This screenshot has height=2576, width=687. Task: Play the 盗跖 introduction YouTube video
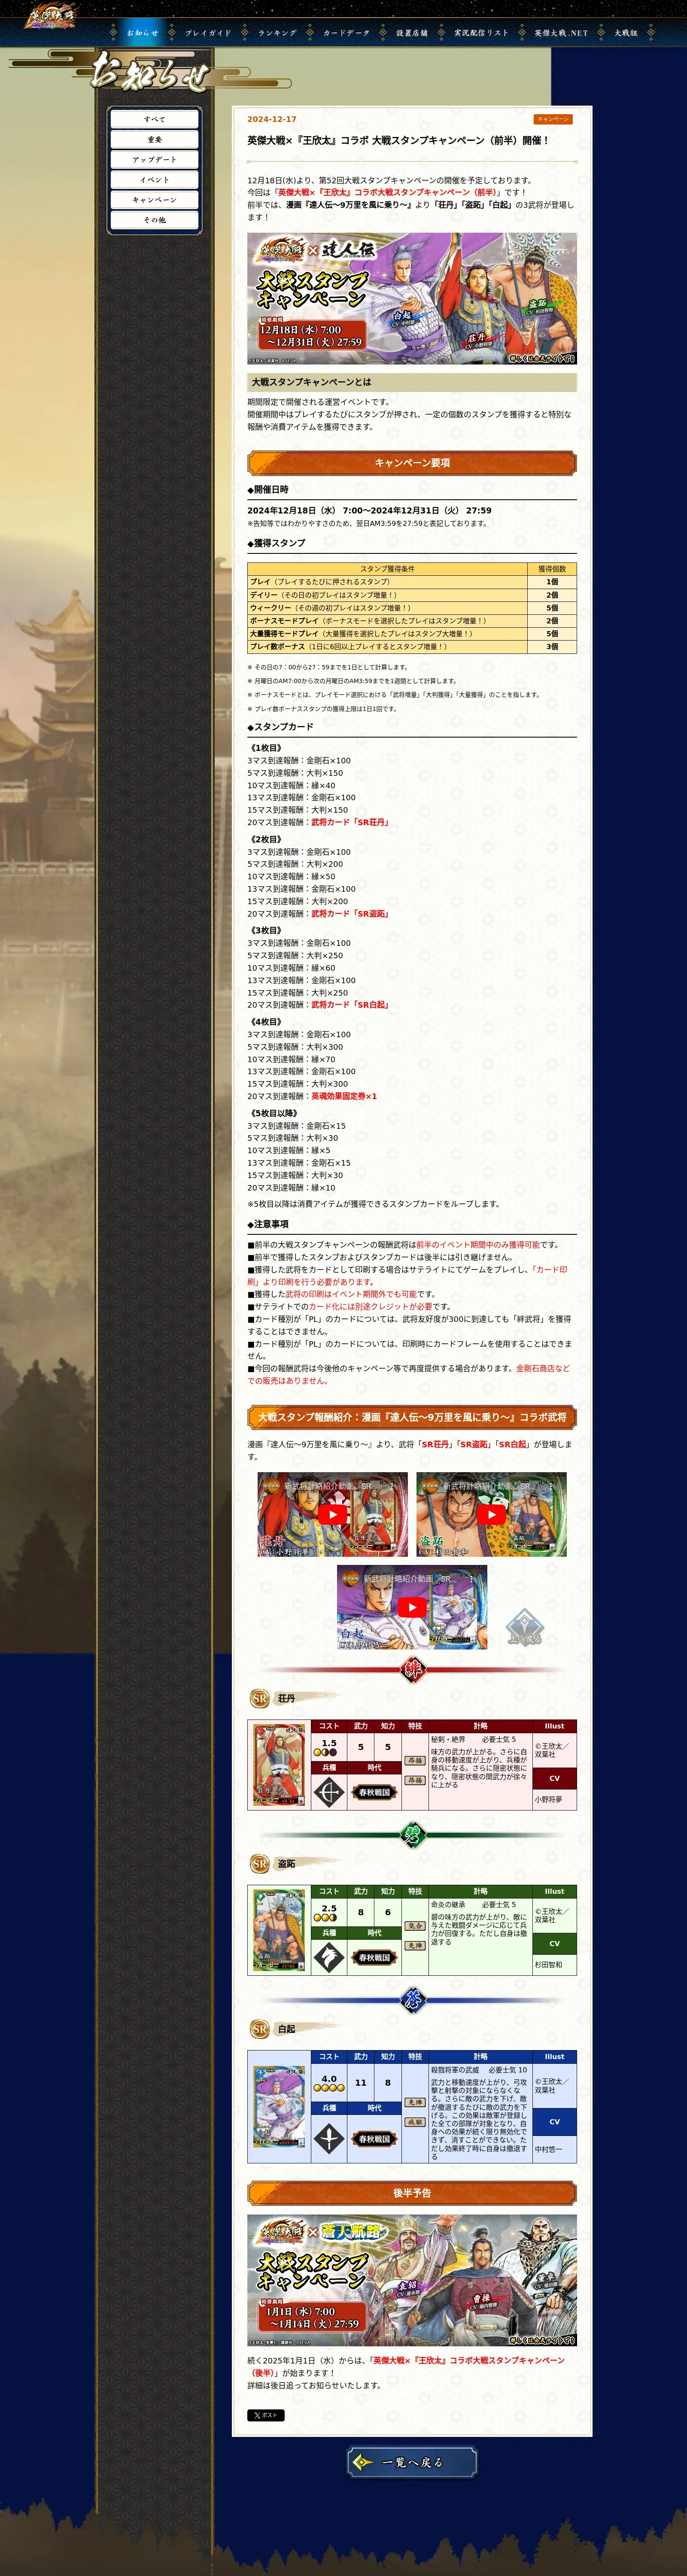coord(491,1514)
